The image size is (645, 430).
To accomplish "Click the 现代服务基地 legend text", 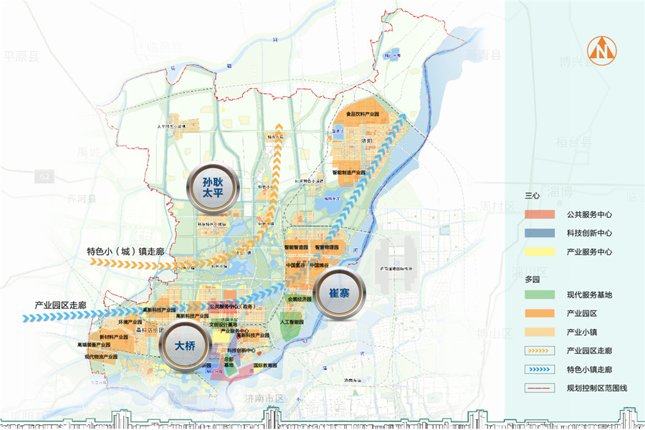I will [x=590, y=295].
